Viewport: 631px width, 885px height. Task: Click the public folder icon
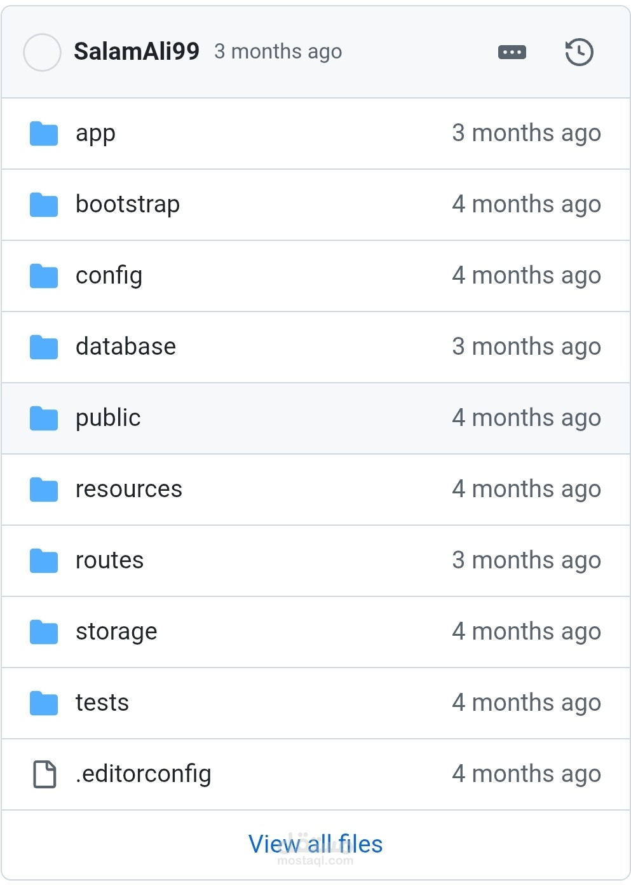pos(44,418)
